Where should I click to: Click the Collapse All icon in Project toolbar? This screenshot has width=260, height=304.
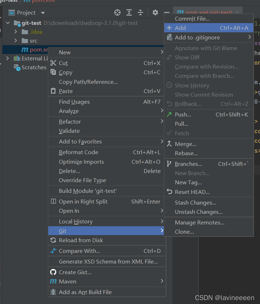(140, 12)
